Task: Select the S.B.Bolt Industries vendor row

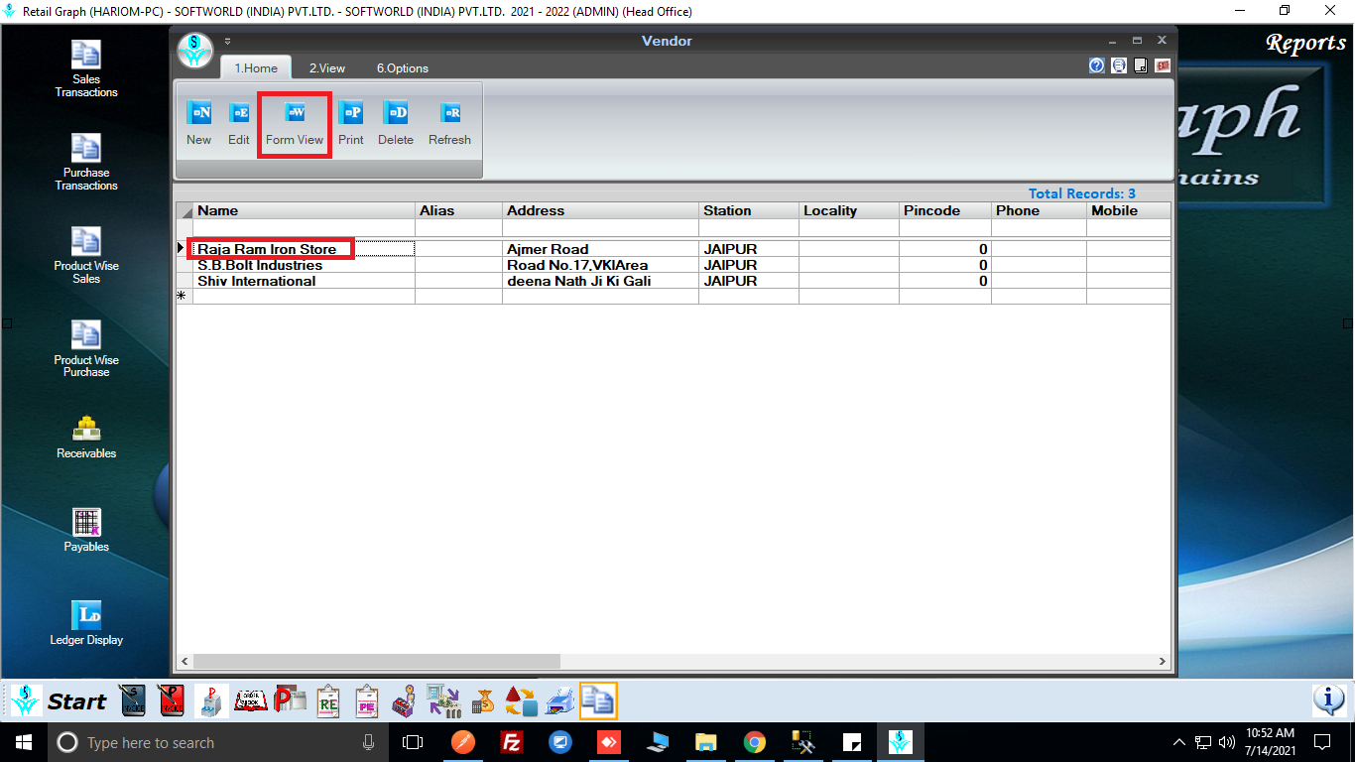Action: [x=260, y=266]
